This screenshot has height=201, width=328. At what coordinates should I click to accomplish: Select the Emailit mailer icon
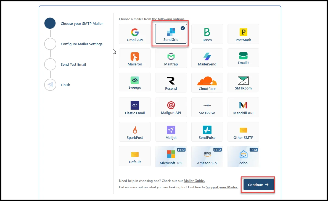[x=243, y=56]
